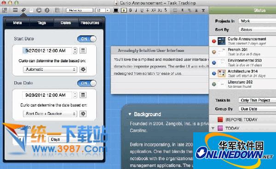The height and width of the screenshot is (169, 276).
Task: Click the note page toolbar icon
Action: coord(31,10)
